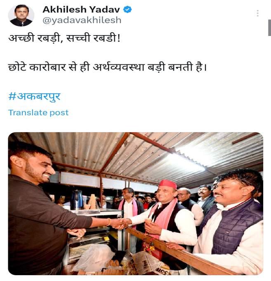Image resolution: width=271 pixels, height=281 pixels.
Task: Click the newspaper at the bottom of the photo
Action: (x=150, y=263)
